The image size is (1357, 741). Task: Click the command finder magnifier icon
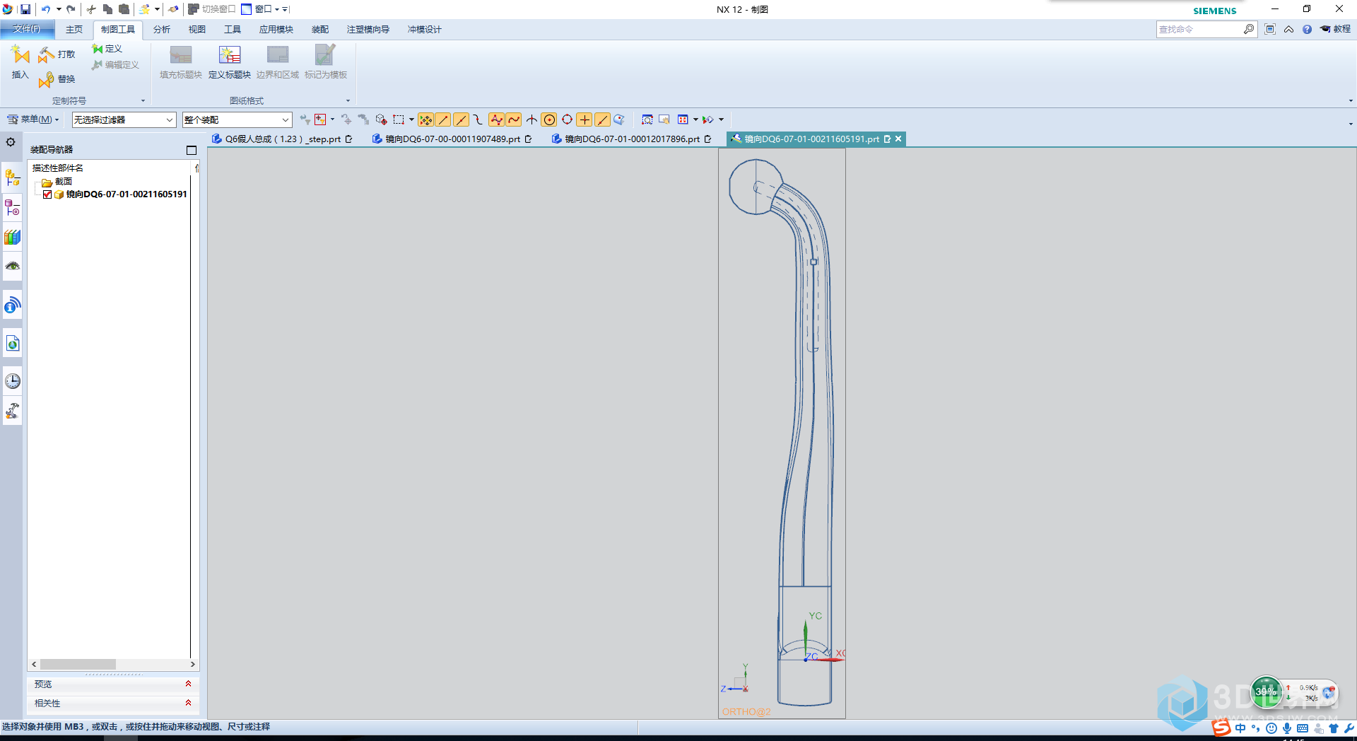coord(1249,29)
